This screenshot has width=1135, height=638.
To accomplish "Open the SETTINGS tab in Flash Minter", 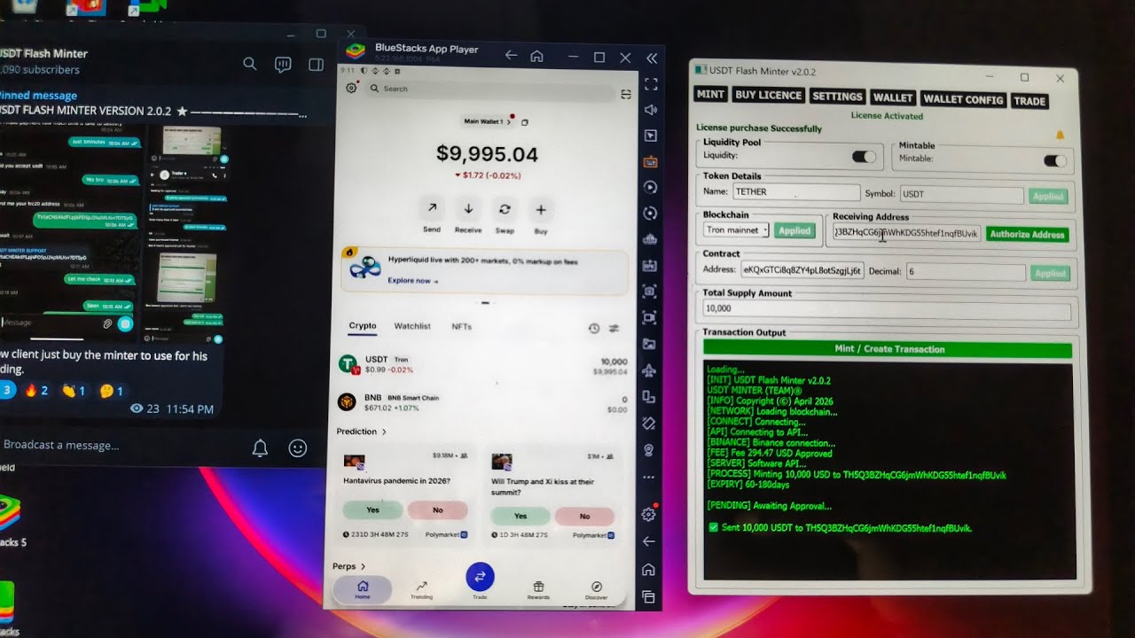I will click(837, 97).
